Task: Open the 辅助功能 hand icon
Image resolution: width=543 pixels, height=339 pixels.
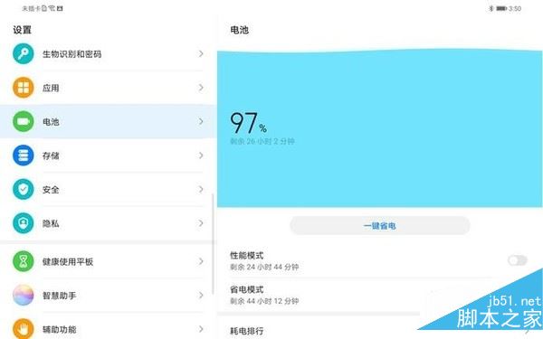Action: pos(24,329)
